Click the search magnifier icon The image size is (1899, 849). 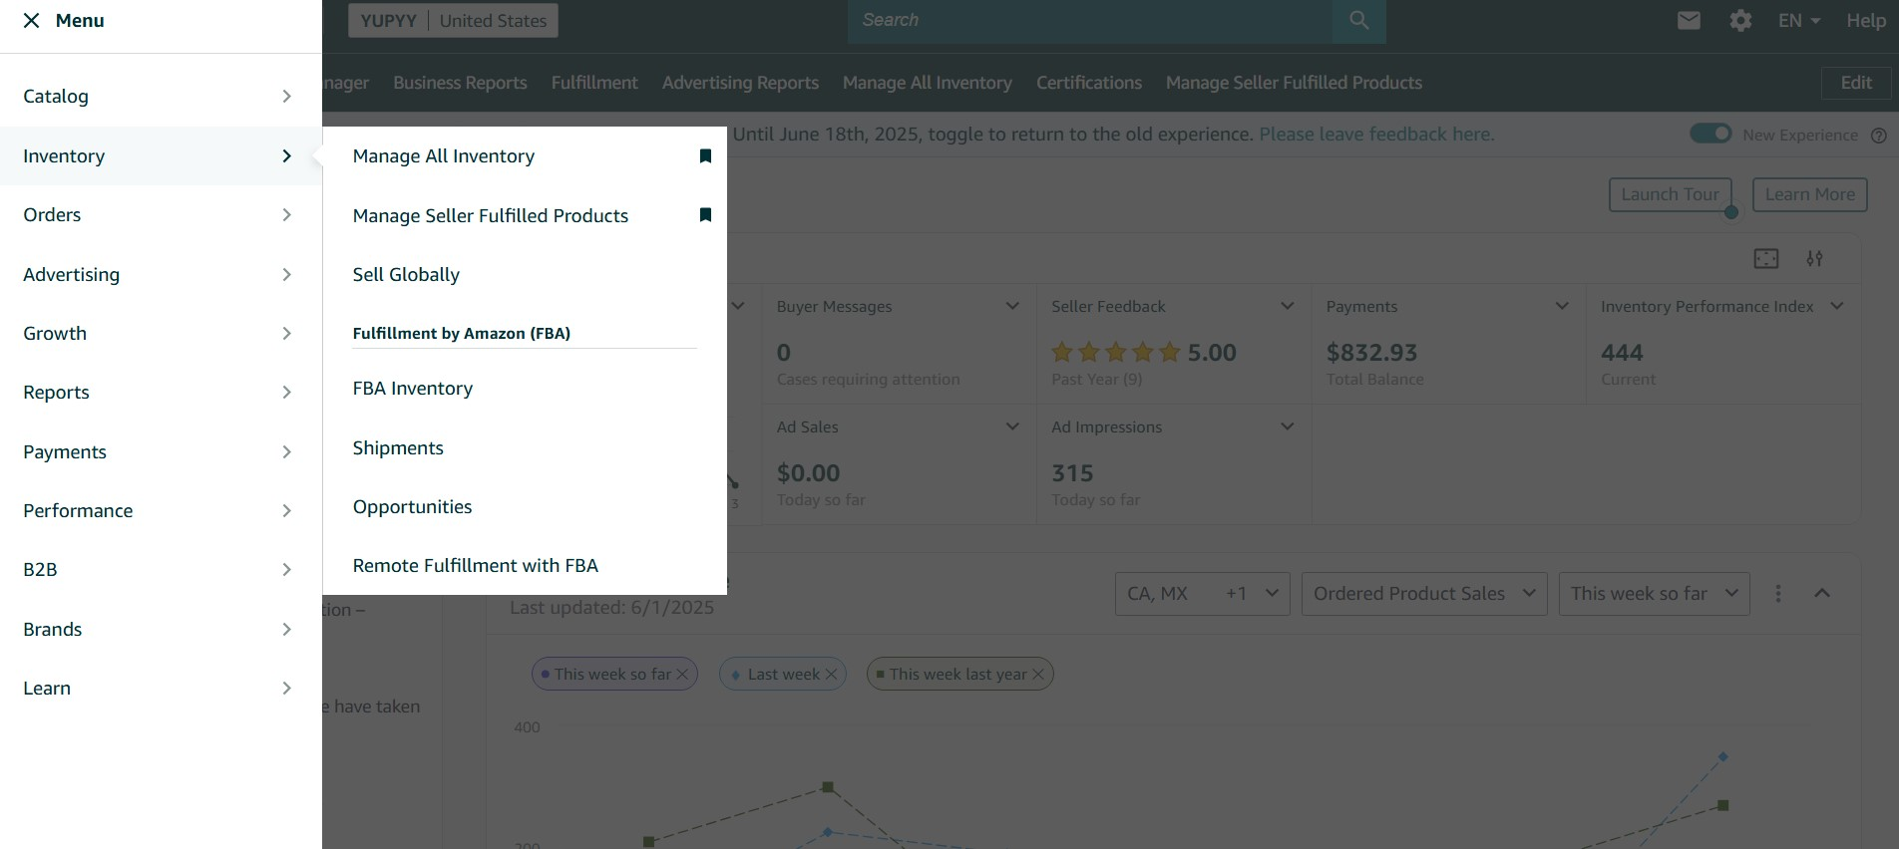pyautogui.click(x=1358, y=20)
